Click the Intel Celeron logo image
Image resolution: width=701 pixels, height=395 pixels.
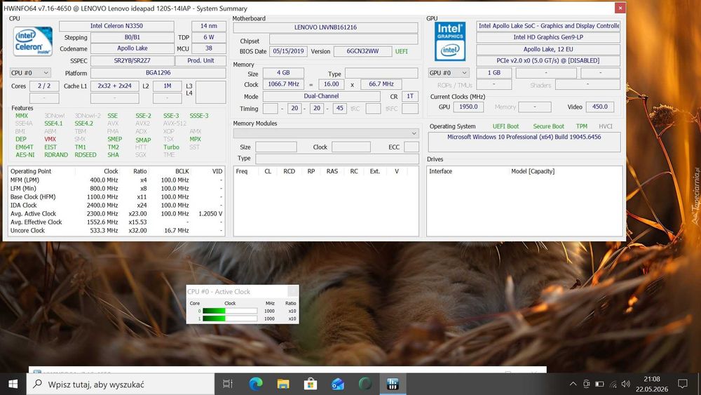pos(33,41)
